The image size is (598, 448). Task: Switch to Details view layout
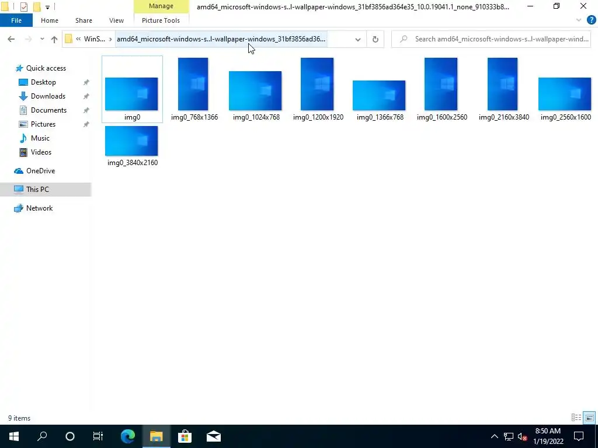[576, 418]
